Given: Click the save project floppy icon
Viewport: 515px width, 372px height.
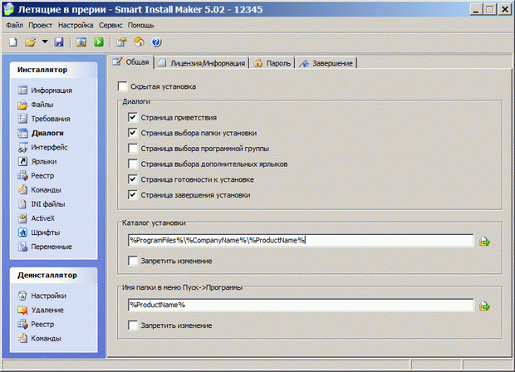Looking at the screenshot, I should coord(58,42).
